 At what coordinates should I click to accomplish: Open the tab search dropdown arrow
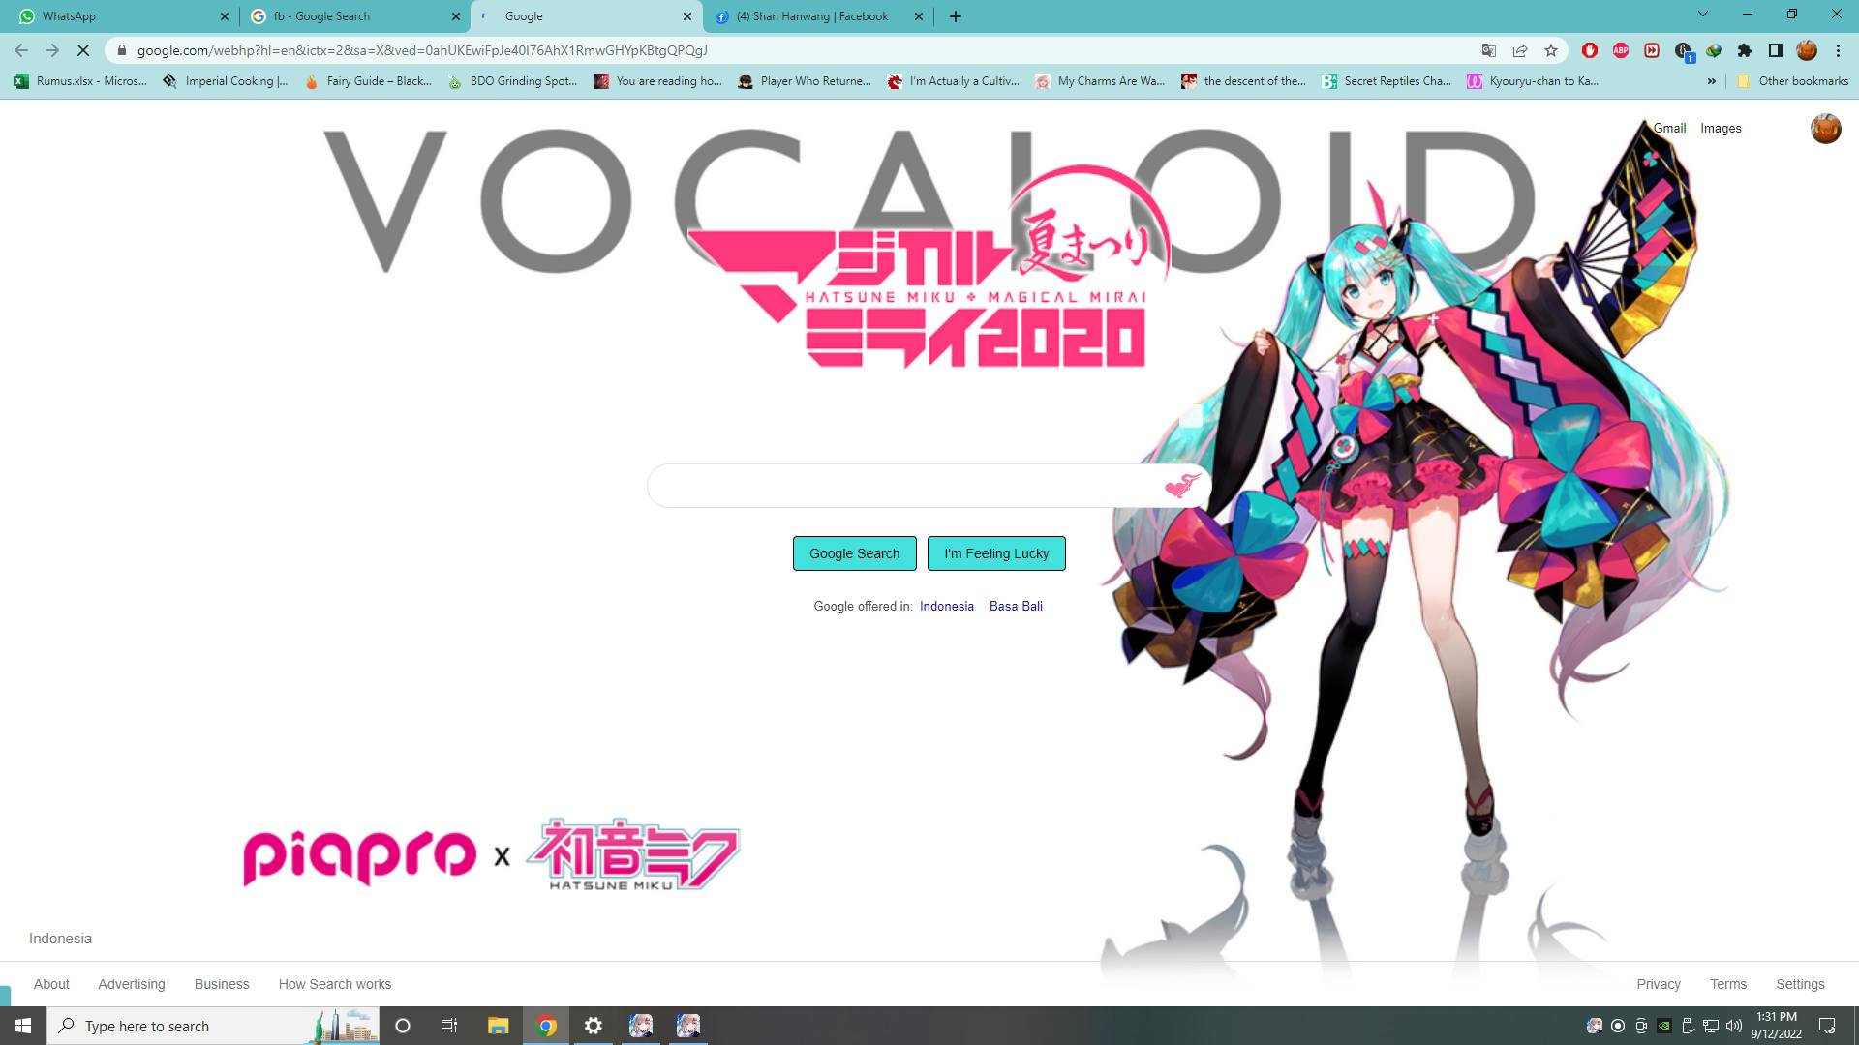click(x=1703, y=14)
